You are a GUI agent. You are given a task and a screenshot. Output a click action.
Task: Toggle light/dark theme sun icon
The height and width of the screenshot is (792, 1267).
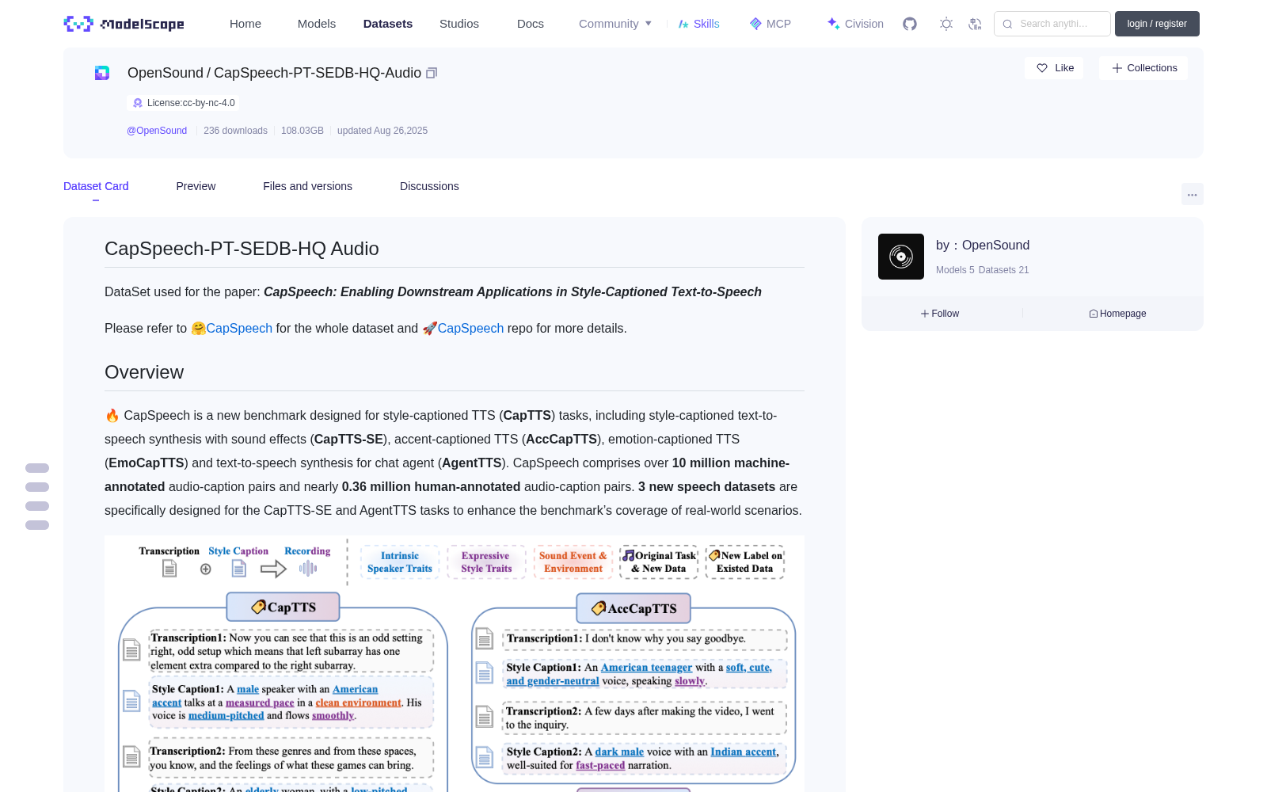pos(946,24)
